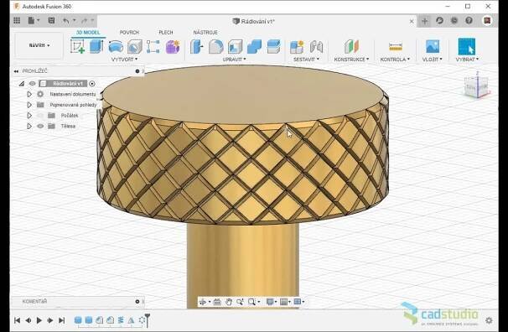Jump to the timeline beginning

click(17, 320)
